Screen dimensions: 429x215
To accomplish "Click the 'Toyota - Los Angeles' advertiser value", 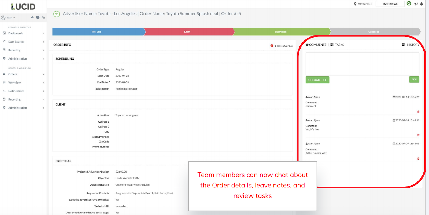I will [127, 115].
